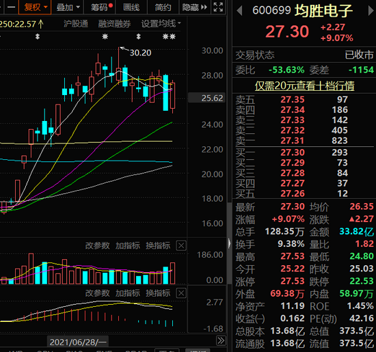Click 改参数 in the volume panel
Viewport: 376px width, 352px height.
pyautogui.click(x=97, y=245)
